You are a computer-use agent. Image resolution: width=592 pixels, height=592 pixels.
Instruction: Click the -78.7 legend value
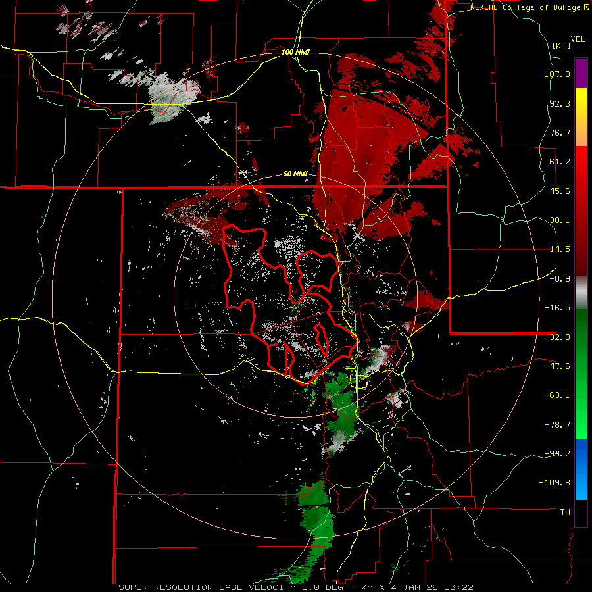(x=557, y=425)
